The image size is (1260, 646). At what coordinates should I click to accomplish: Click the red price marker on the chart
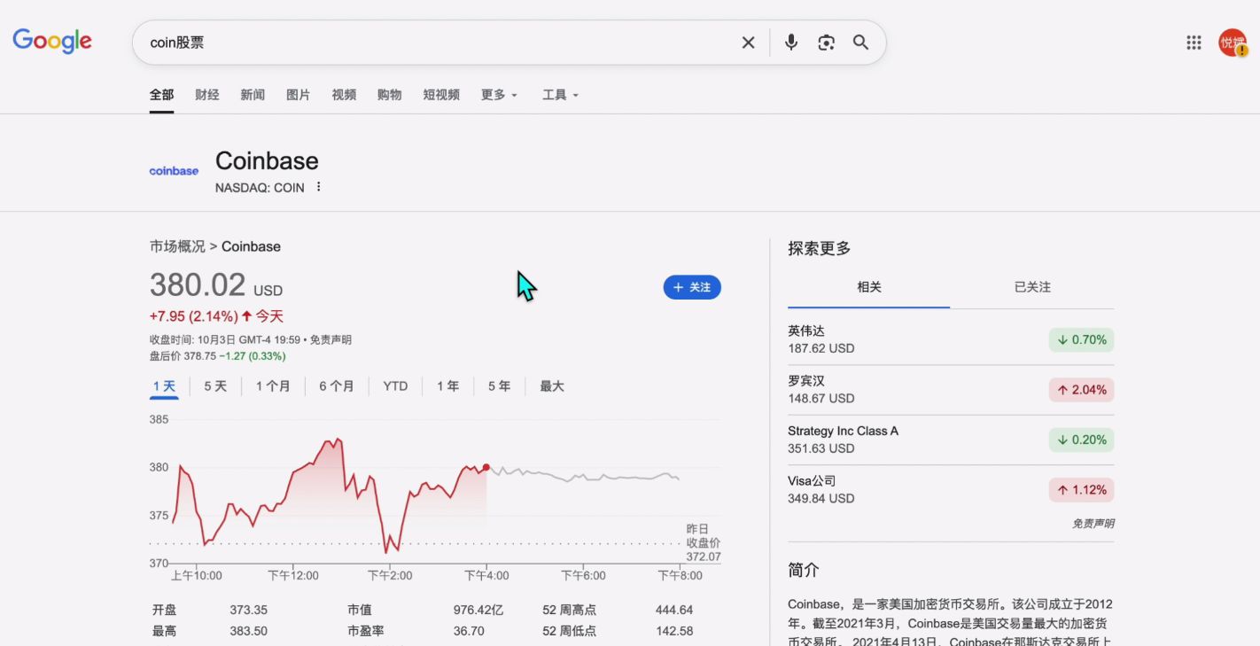click(486, 466)
